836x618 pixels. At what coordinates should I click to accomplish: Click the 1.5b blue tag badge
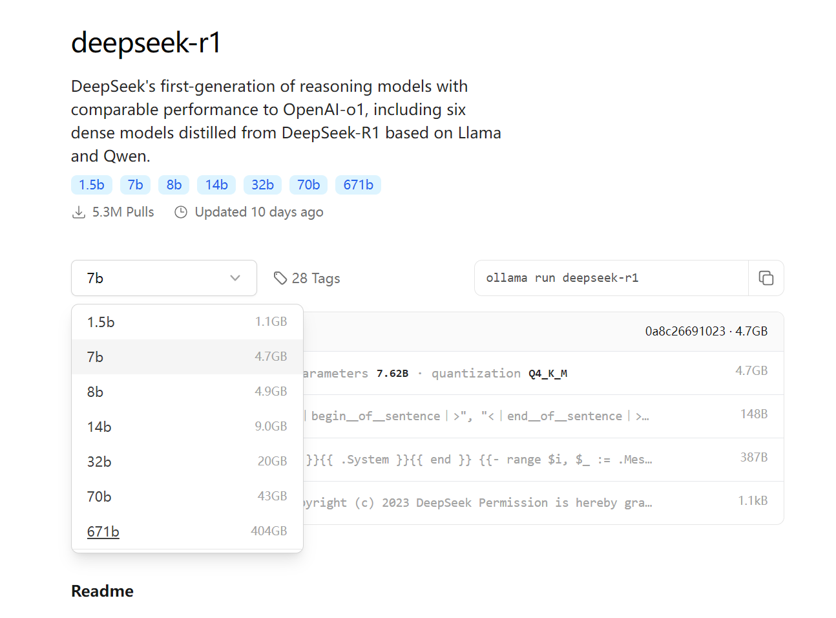click(x=92, y=185)
